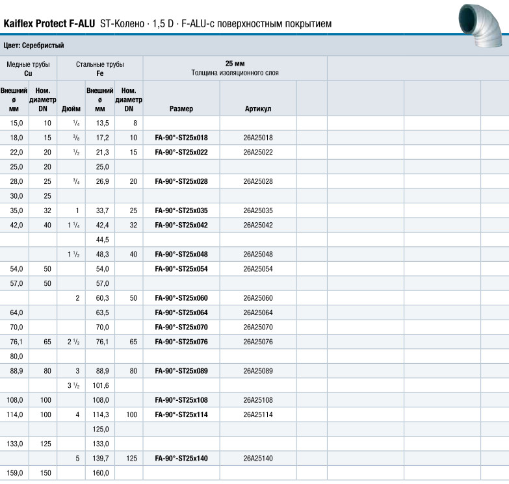The height and width of the screenshot is (484, 509).
Task: Select article number '26A25070'
Action: [x=258, y=327]
